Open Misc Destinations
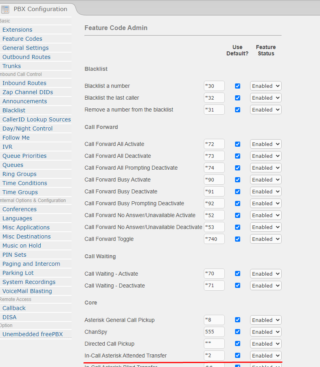320x367 pixels. click(26, 237)
